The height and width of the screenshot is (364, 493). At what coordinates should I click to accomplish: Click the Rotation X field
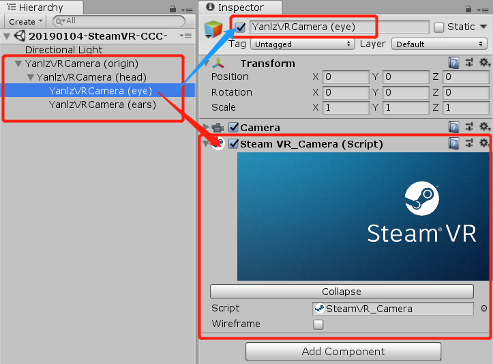tap(346, 93)
